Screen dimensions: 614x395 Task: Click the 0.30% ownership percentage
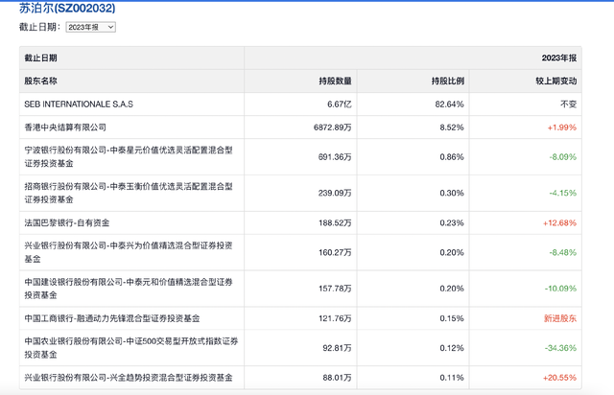[x=452, y=193]
